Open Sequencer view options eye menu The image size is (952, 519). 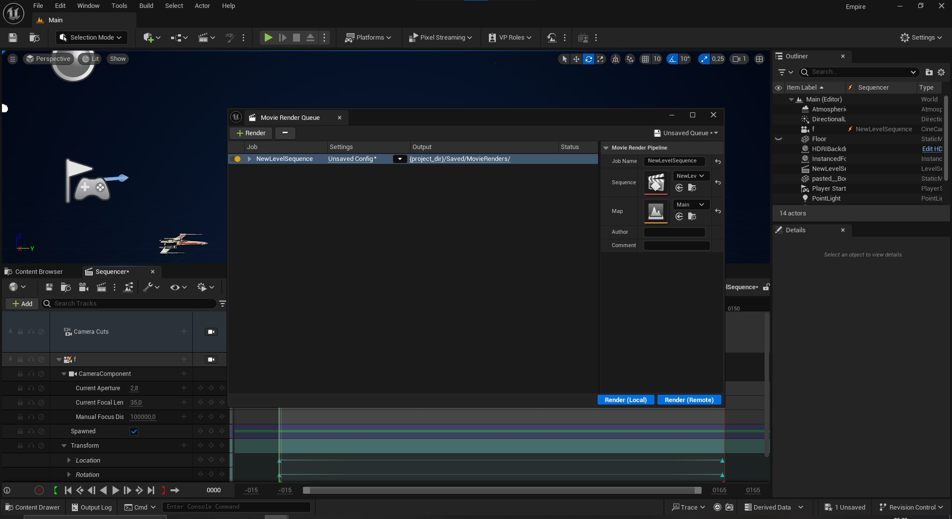178,287
